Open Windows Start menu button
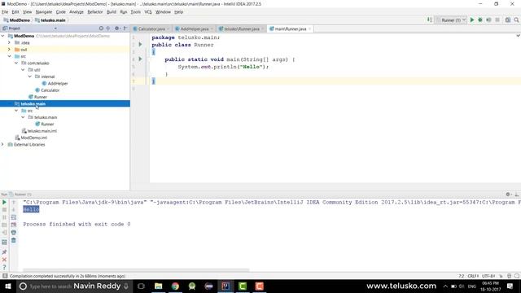The width and height of the screenshot is (521, 293). 8,286
